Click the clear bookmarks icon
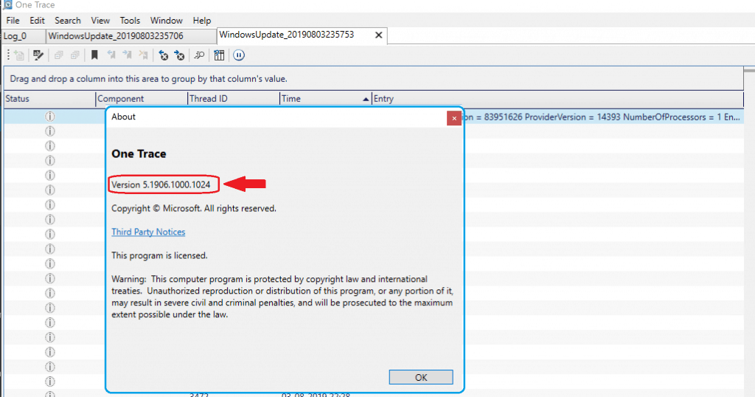Image resolution: width=755 pixels, height=397 pixels. pyautogui.click(x=143, y=55)
